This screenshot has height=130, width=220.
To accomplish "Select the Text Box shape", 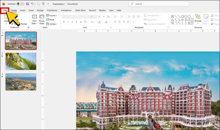I will click(173, 16).
